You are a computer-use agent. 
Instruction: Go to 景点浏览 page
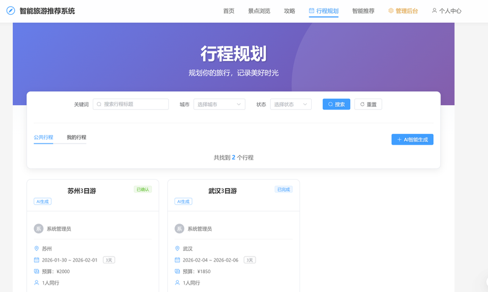click(x=259, y=11)
